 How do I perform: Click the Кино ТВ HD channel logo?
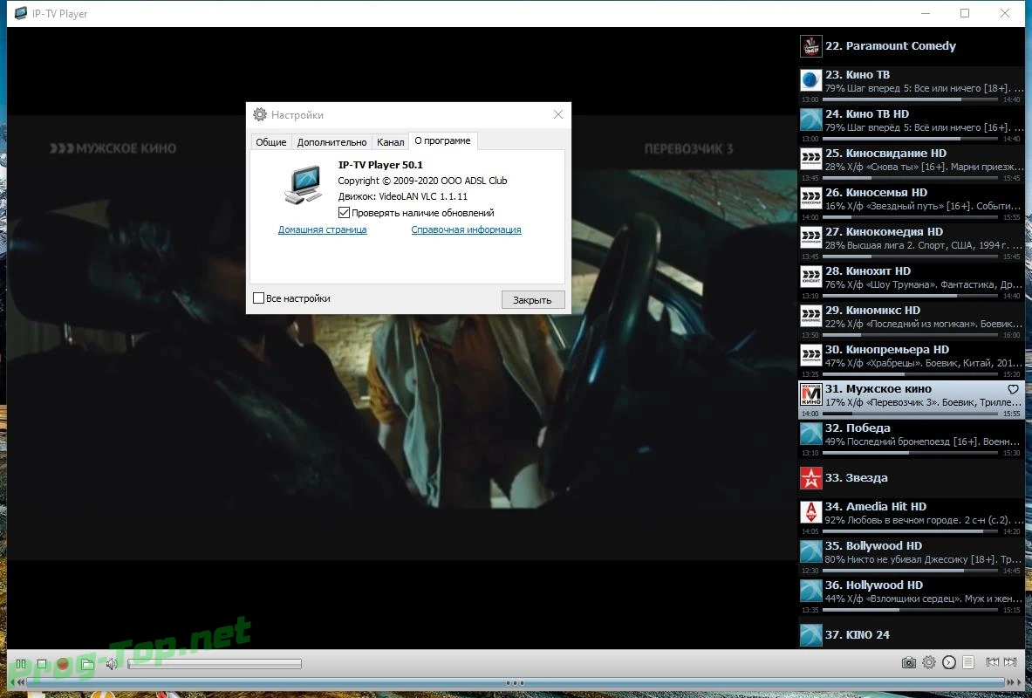811,120
